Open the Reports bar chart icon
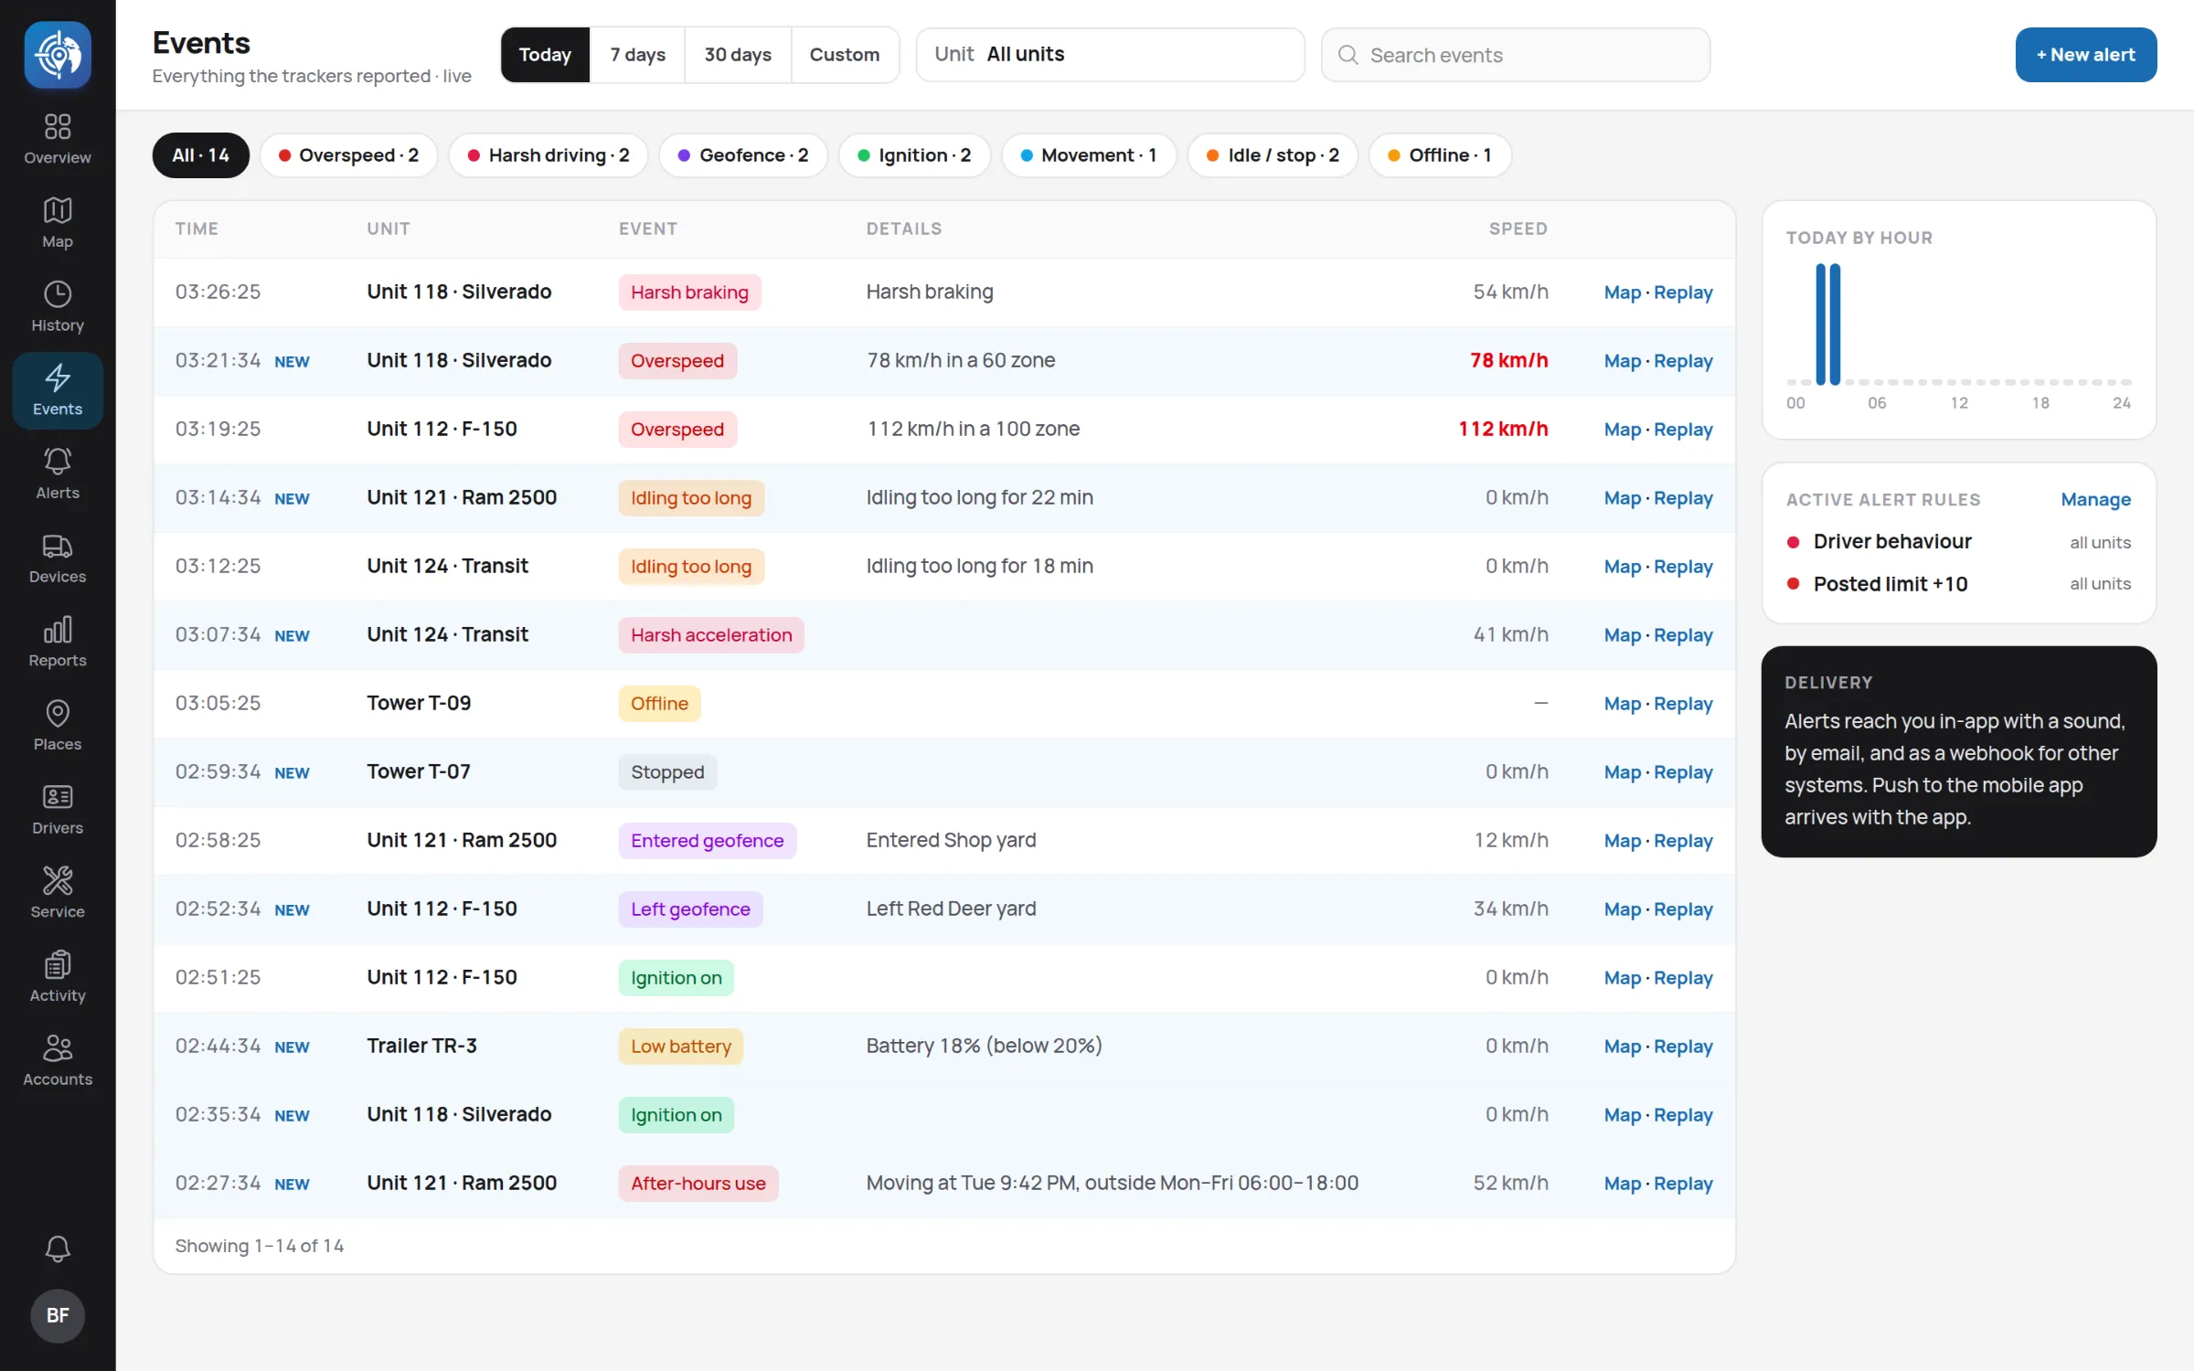2194x1371 pixels. [58, 629]
